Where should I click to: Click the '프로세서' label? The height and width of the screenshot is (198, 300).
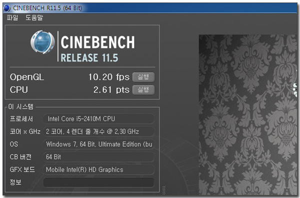pos(21,119)
